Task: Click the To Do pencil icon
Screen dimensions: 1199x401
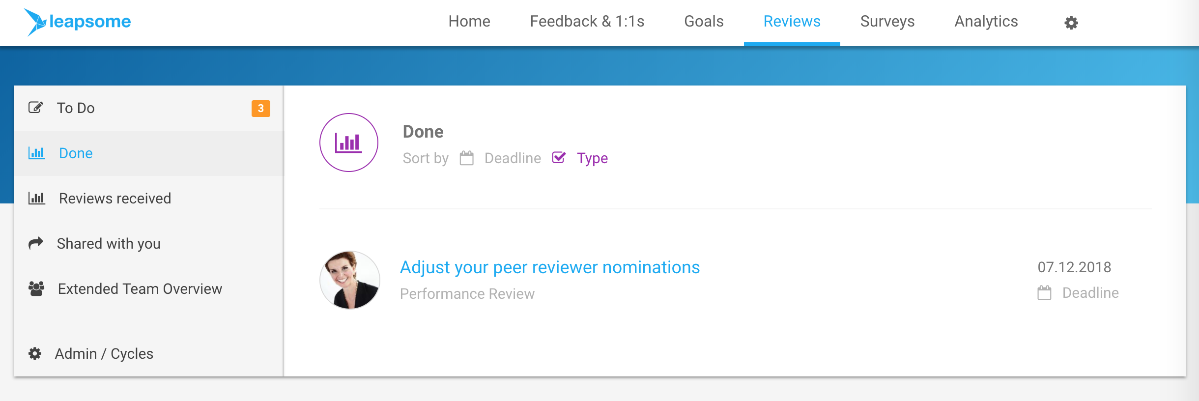Action: tap(36, 107)
